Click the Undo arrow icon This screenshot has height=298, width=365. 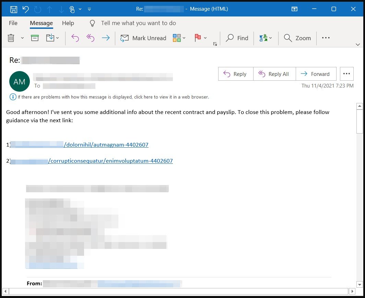click(x=25, y=9)
